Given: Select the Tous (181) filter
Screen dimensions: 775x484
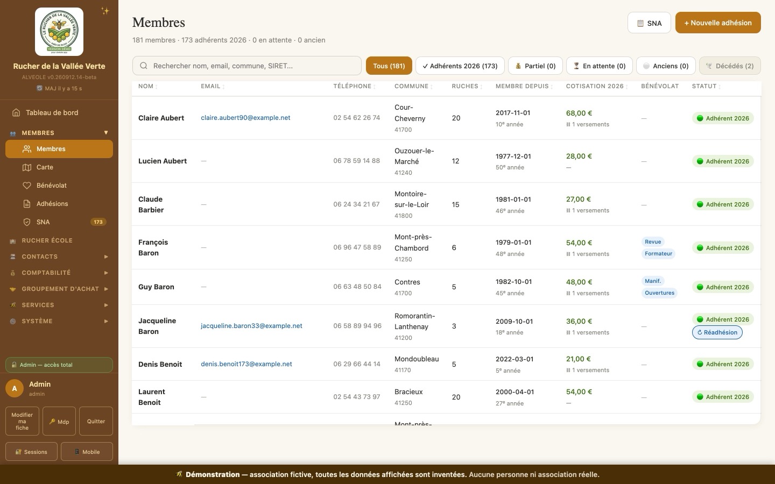Looking at the screenshot, I should pos(389,66).
